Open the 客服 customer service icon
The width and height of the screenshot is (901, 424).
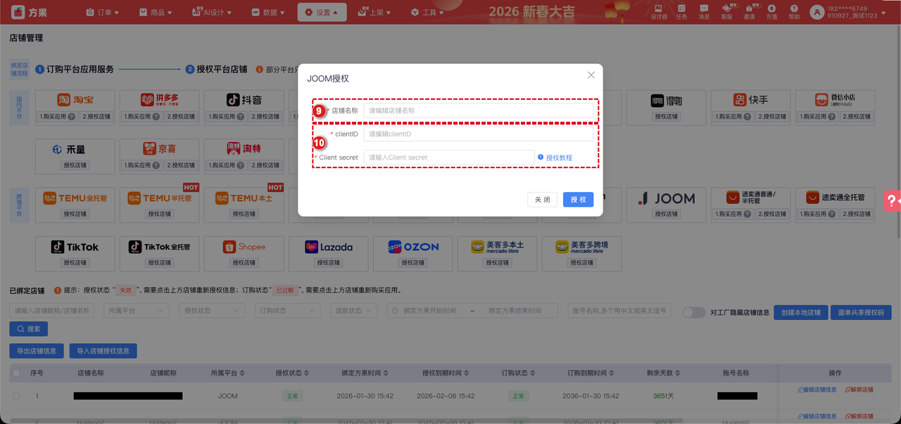tap(726, 12)
